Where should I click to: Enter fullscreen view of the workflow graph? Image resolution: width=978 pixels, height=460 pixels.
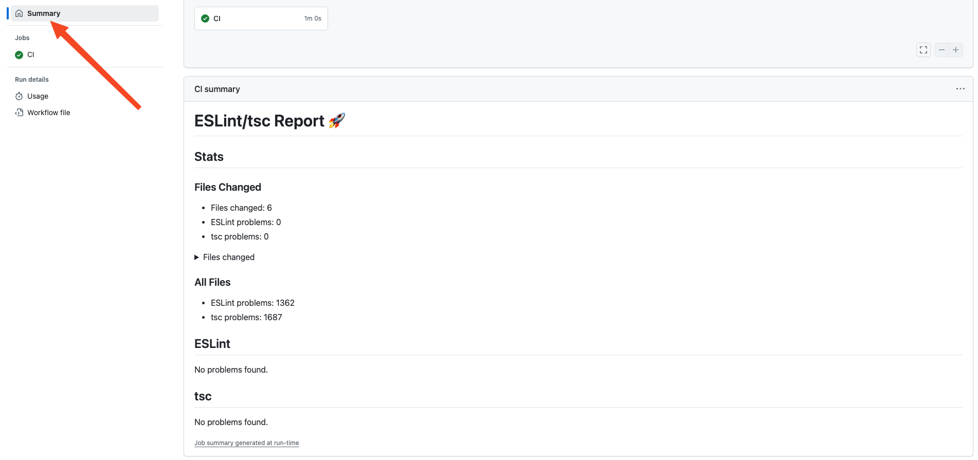[x=923, y=50]
